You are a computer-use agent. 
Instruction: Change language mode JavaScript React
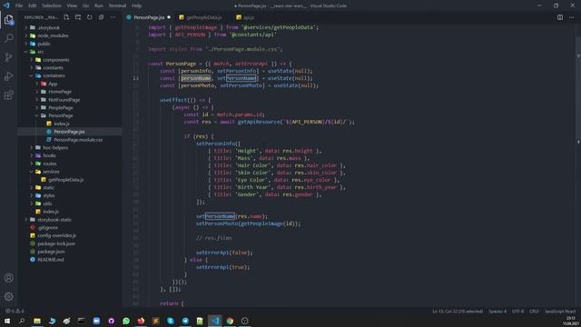[x=559, y=312]
